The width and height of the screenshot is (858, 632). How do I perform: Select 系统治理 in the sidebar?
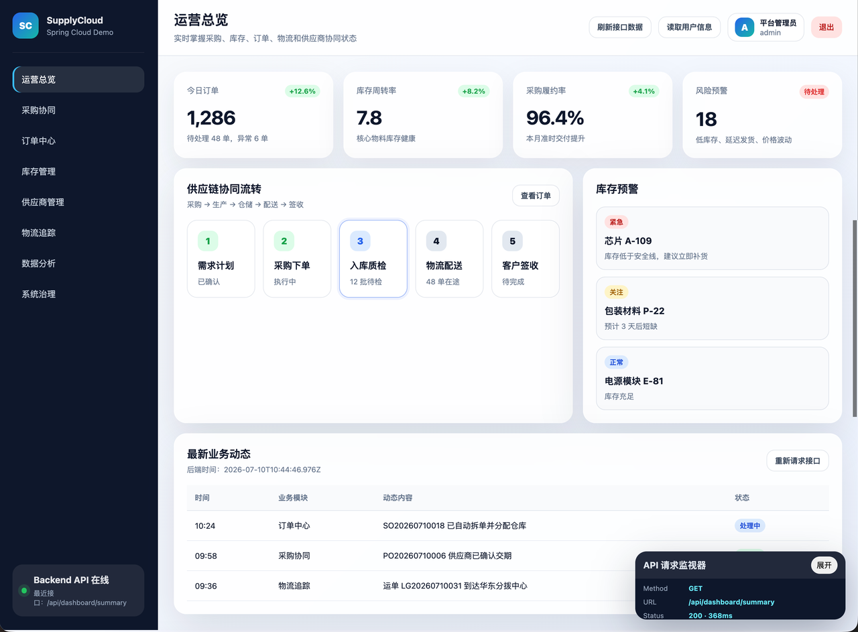[78, 294]
